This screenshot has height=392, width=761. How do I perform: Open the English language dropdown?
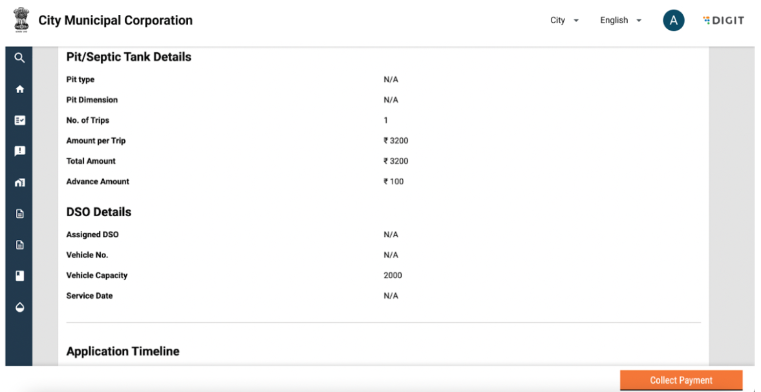click(x=621, y=21)
